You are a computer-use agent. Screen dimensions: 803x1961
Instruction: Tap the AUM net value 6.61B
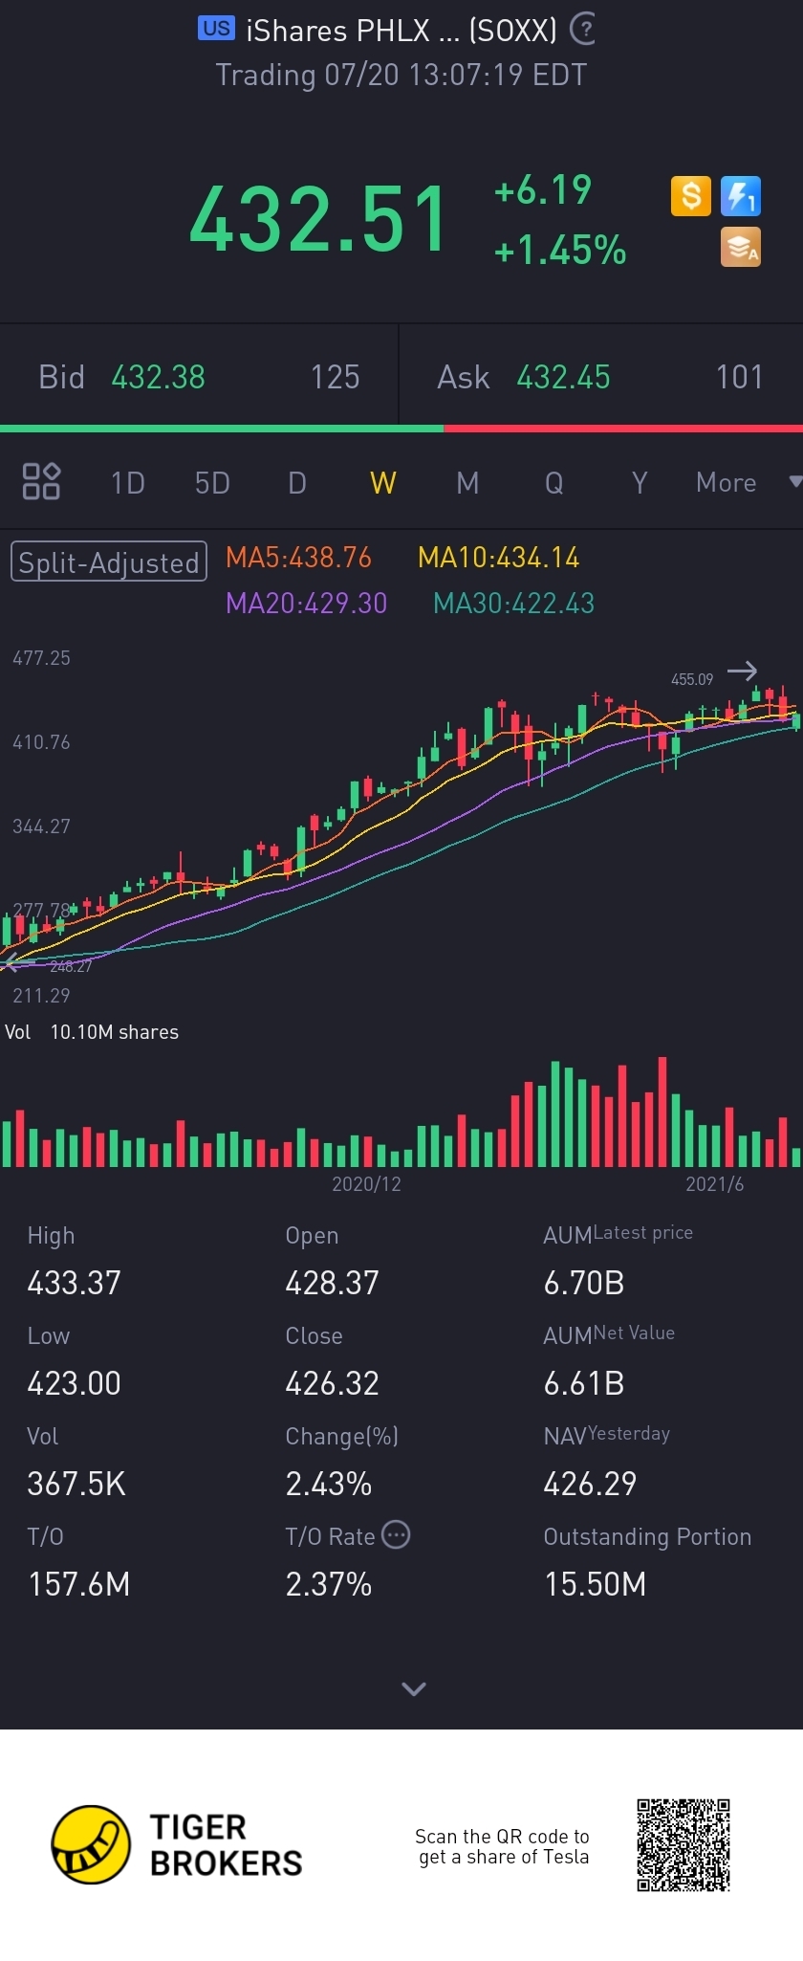[x=583, y=1383]
